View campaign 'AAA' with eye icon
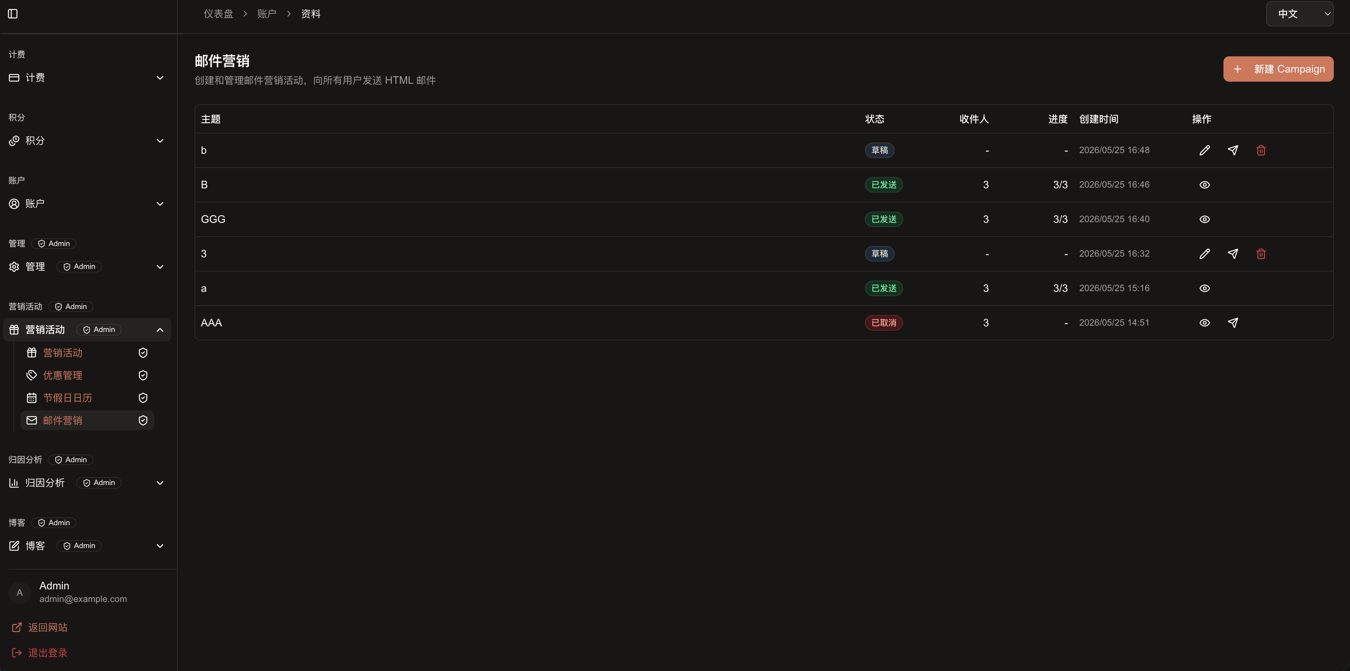Image resolution: width=1350 pixels, height=671 pixels. (x=1204, y=323)
